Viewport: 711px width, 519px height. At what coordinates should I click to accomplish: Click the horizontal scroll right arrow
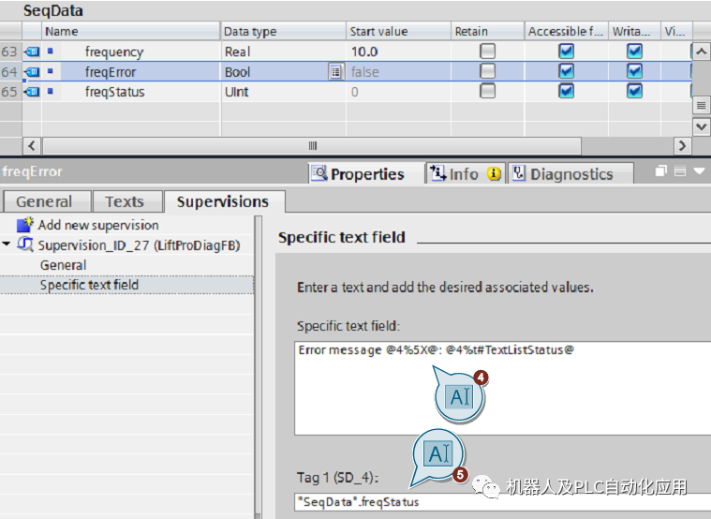pos(683,145)
